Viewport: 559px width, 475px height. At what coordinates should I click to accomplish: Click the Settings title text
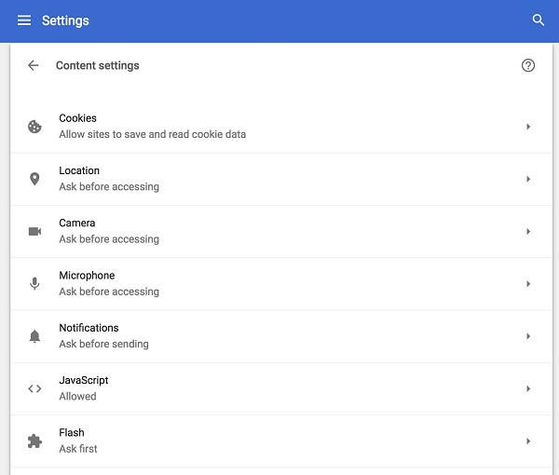[x=65, y=20]
